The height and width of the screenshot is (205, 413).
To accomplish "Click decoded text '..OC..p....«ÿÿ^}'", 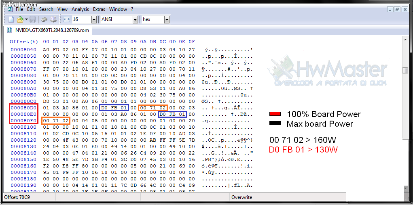I will point(228,140).
